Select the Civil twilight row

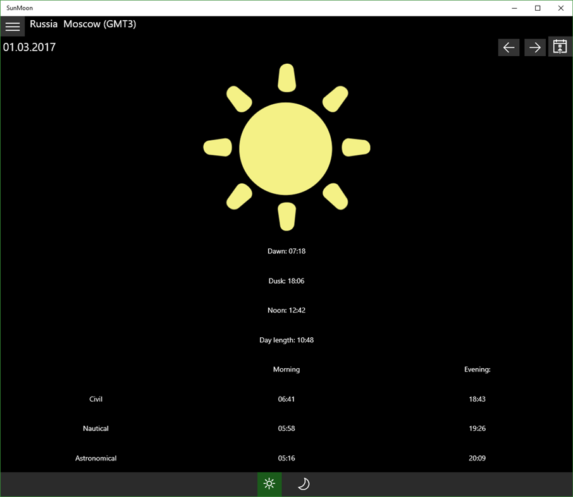pos(95,398)
